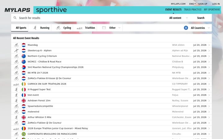Screen dimensions: 223x139
Task: Click the cycling icon on Maandag row
Action: [16, 45]
